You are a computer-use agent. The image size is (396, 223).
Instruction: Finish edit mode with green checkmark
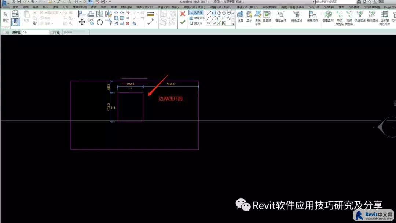coord(183,22)
